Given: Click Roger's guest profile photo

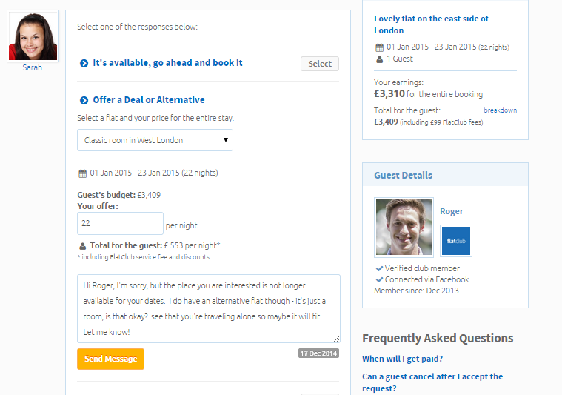Looking at the screenshot, I should (404, 227).
